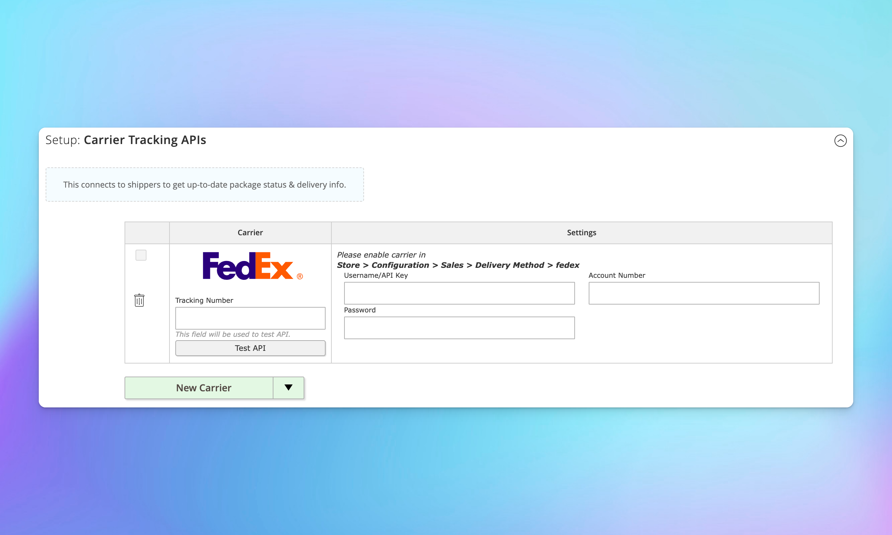The height and width of the screenshot is (535, 892).
Task: Click the FedEx carrier logo icon
Action: coord(250,264)
